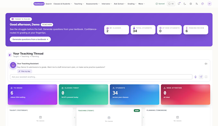Select the Dashboard tab

click(x=39, y=4)
